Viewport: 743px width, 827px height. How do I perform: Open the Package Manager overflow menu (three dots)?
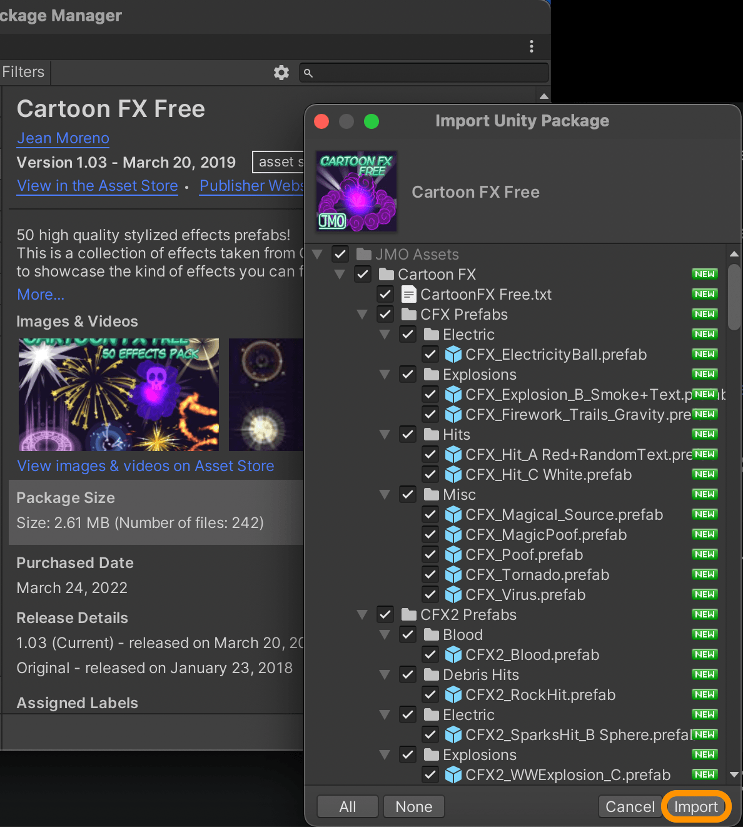click(x=531, y=46)
